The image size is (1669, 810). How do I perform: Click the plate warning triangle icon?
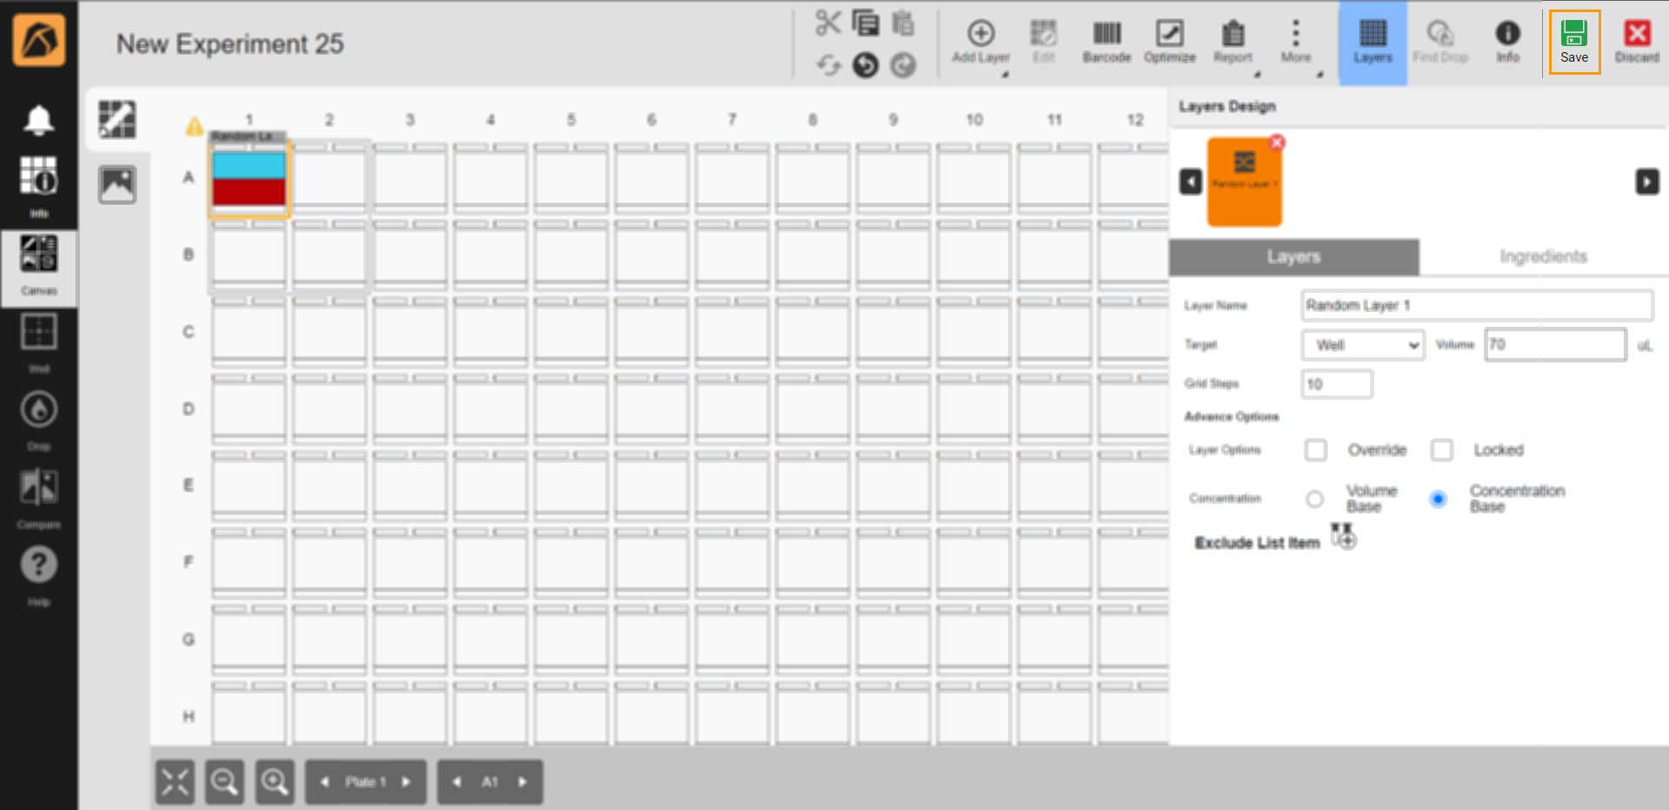[x=194, y=127]
